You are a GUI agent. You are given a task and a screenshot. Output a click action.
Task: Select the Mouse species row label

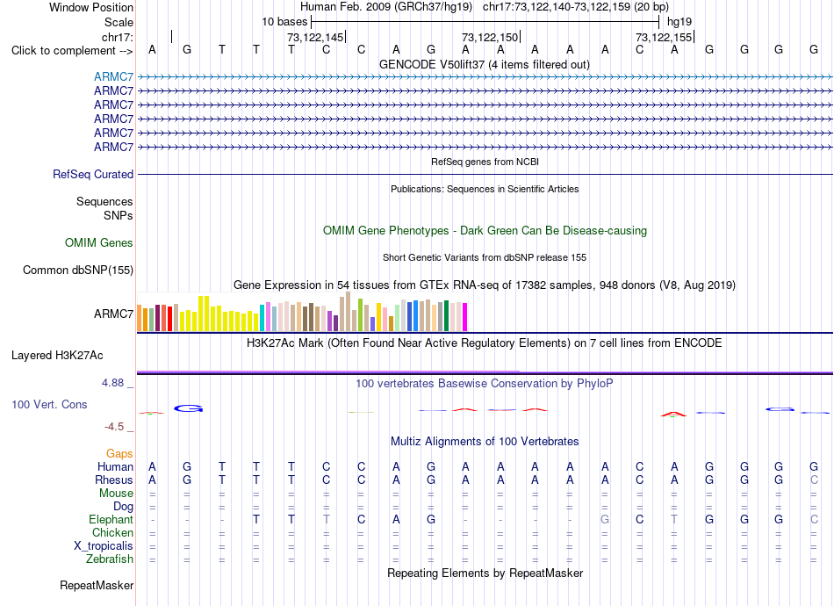tap(116, 494)
